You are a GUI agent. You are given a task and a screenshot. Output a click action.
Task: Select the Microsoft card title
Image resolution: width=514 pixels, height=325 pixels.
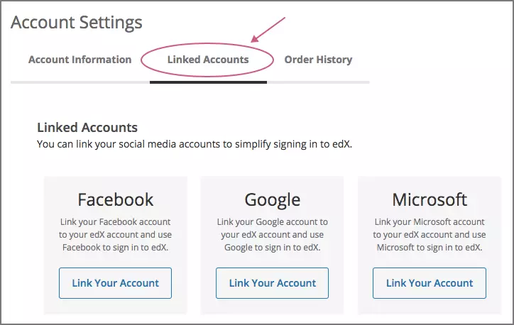[429, 199]
